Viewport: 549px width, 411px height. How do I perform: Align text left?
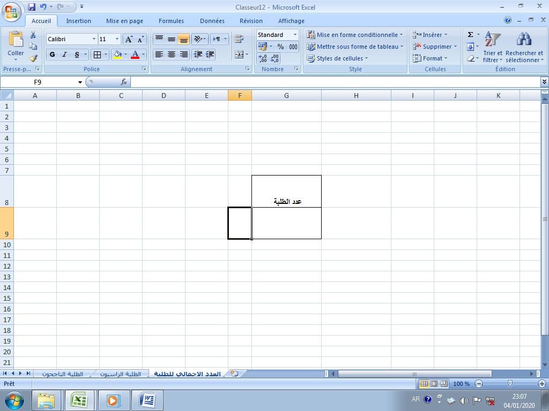coord(159,55)
